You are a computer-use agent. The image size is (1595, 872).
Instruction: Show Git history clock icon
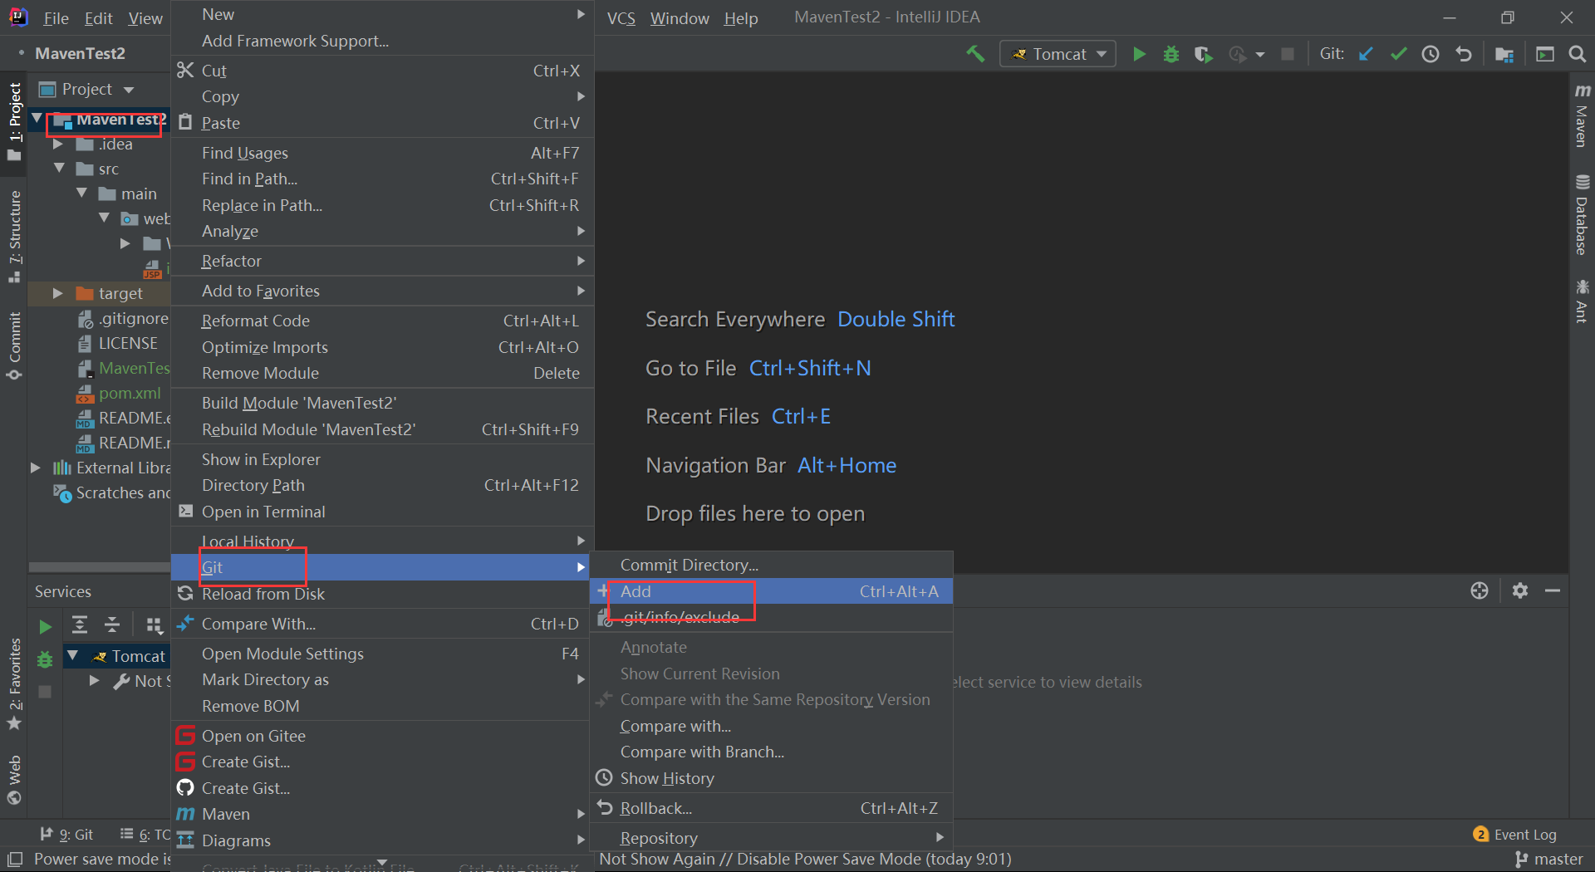[1431, 54]
